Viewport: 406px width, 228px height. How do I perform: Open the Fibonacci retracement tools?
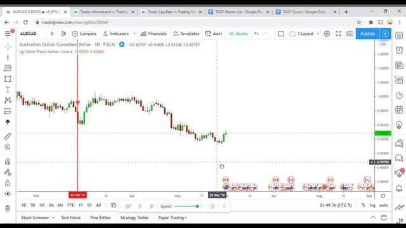pos(8,68)
